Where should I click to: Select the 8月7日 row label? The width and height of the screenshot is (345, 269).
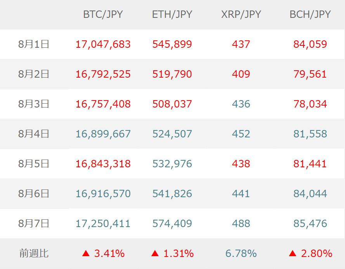(34, 224)
